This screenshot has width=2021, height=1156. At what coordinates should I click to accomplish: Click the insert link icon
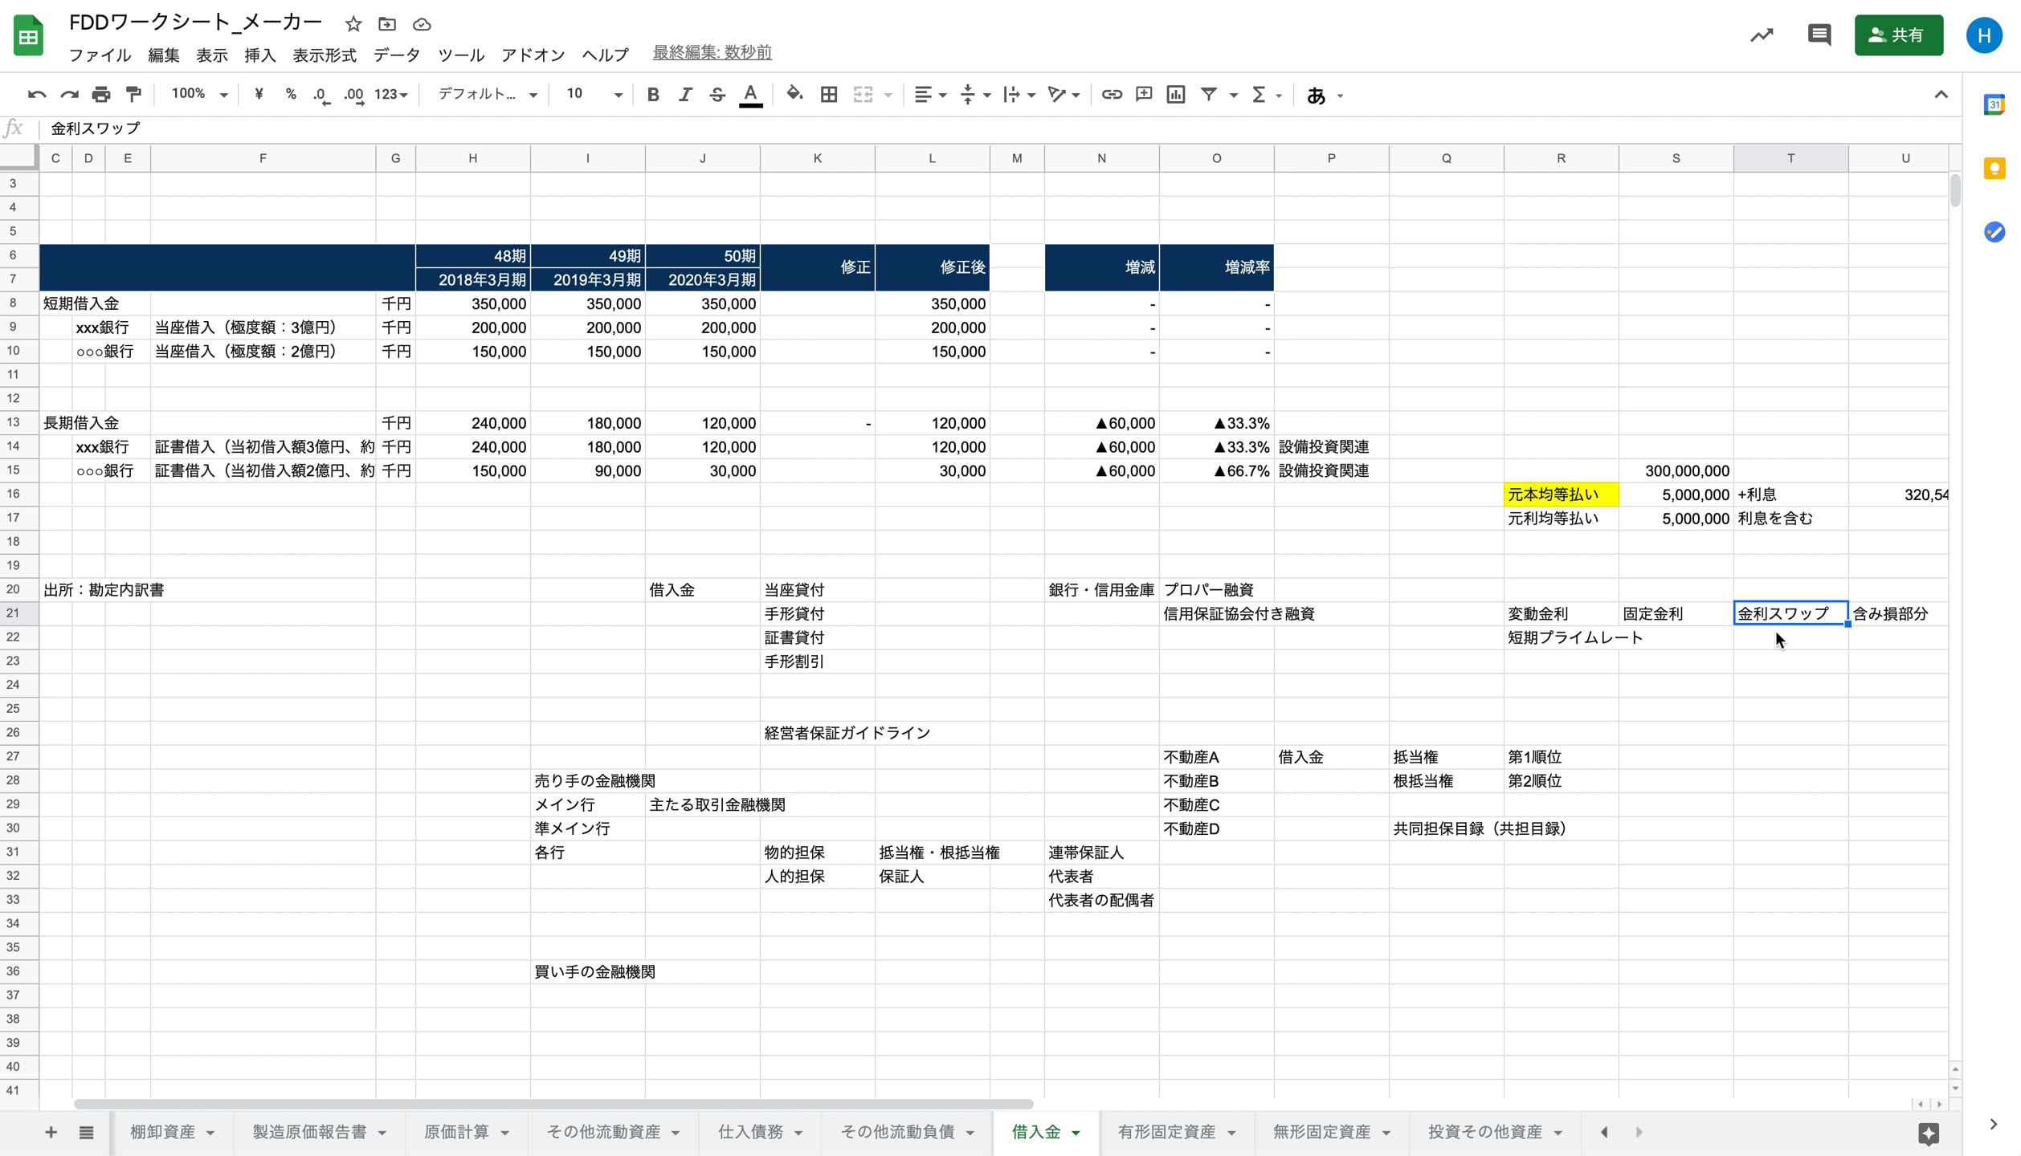[1111, 95]
